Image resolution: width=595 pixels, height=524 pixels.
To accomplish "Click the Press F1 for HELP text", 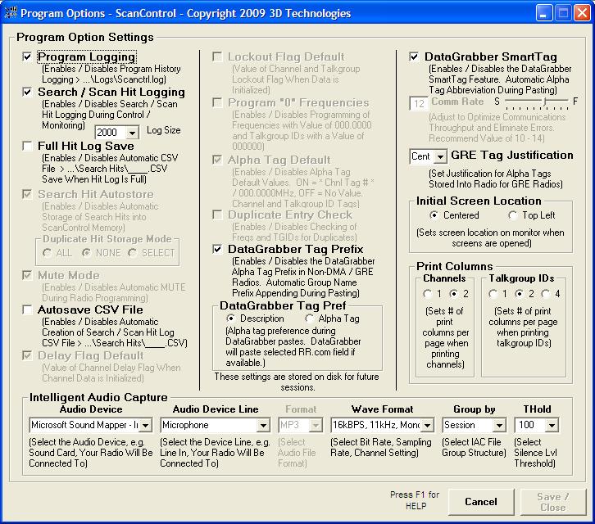I will 416,500.
